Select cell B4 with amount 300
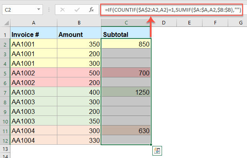Image resolution: width=247 pixels, height=158 pixels. [79, 63]
